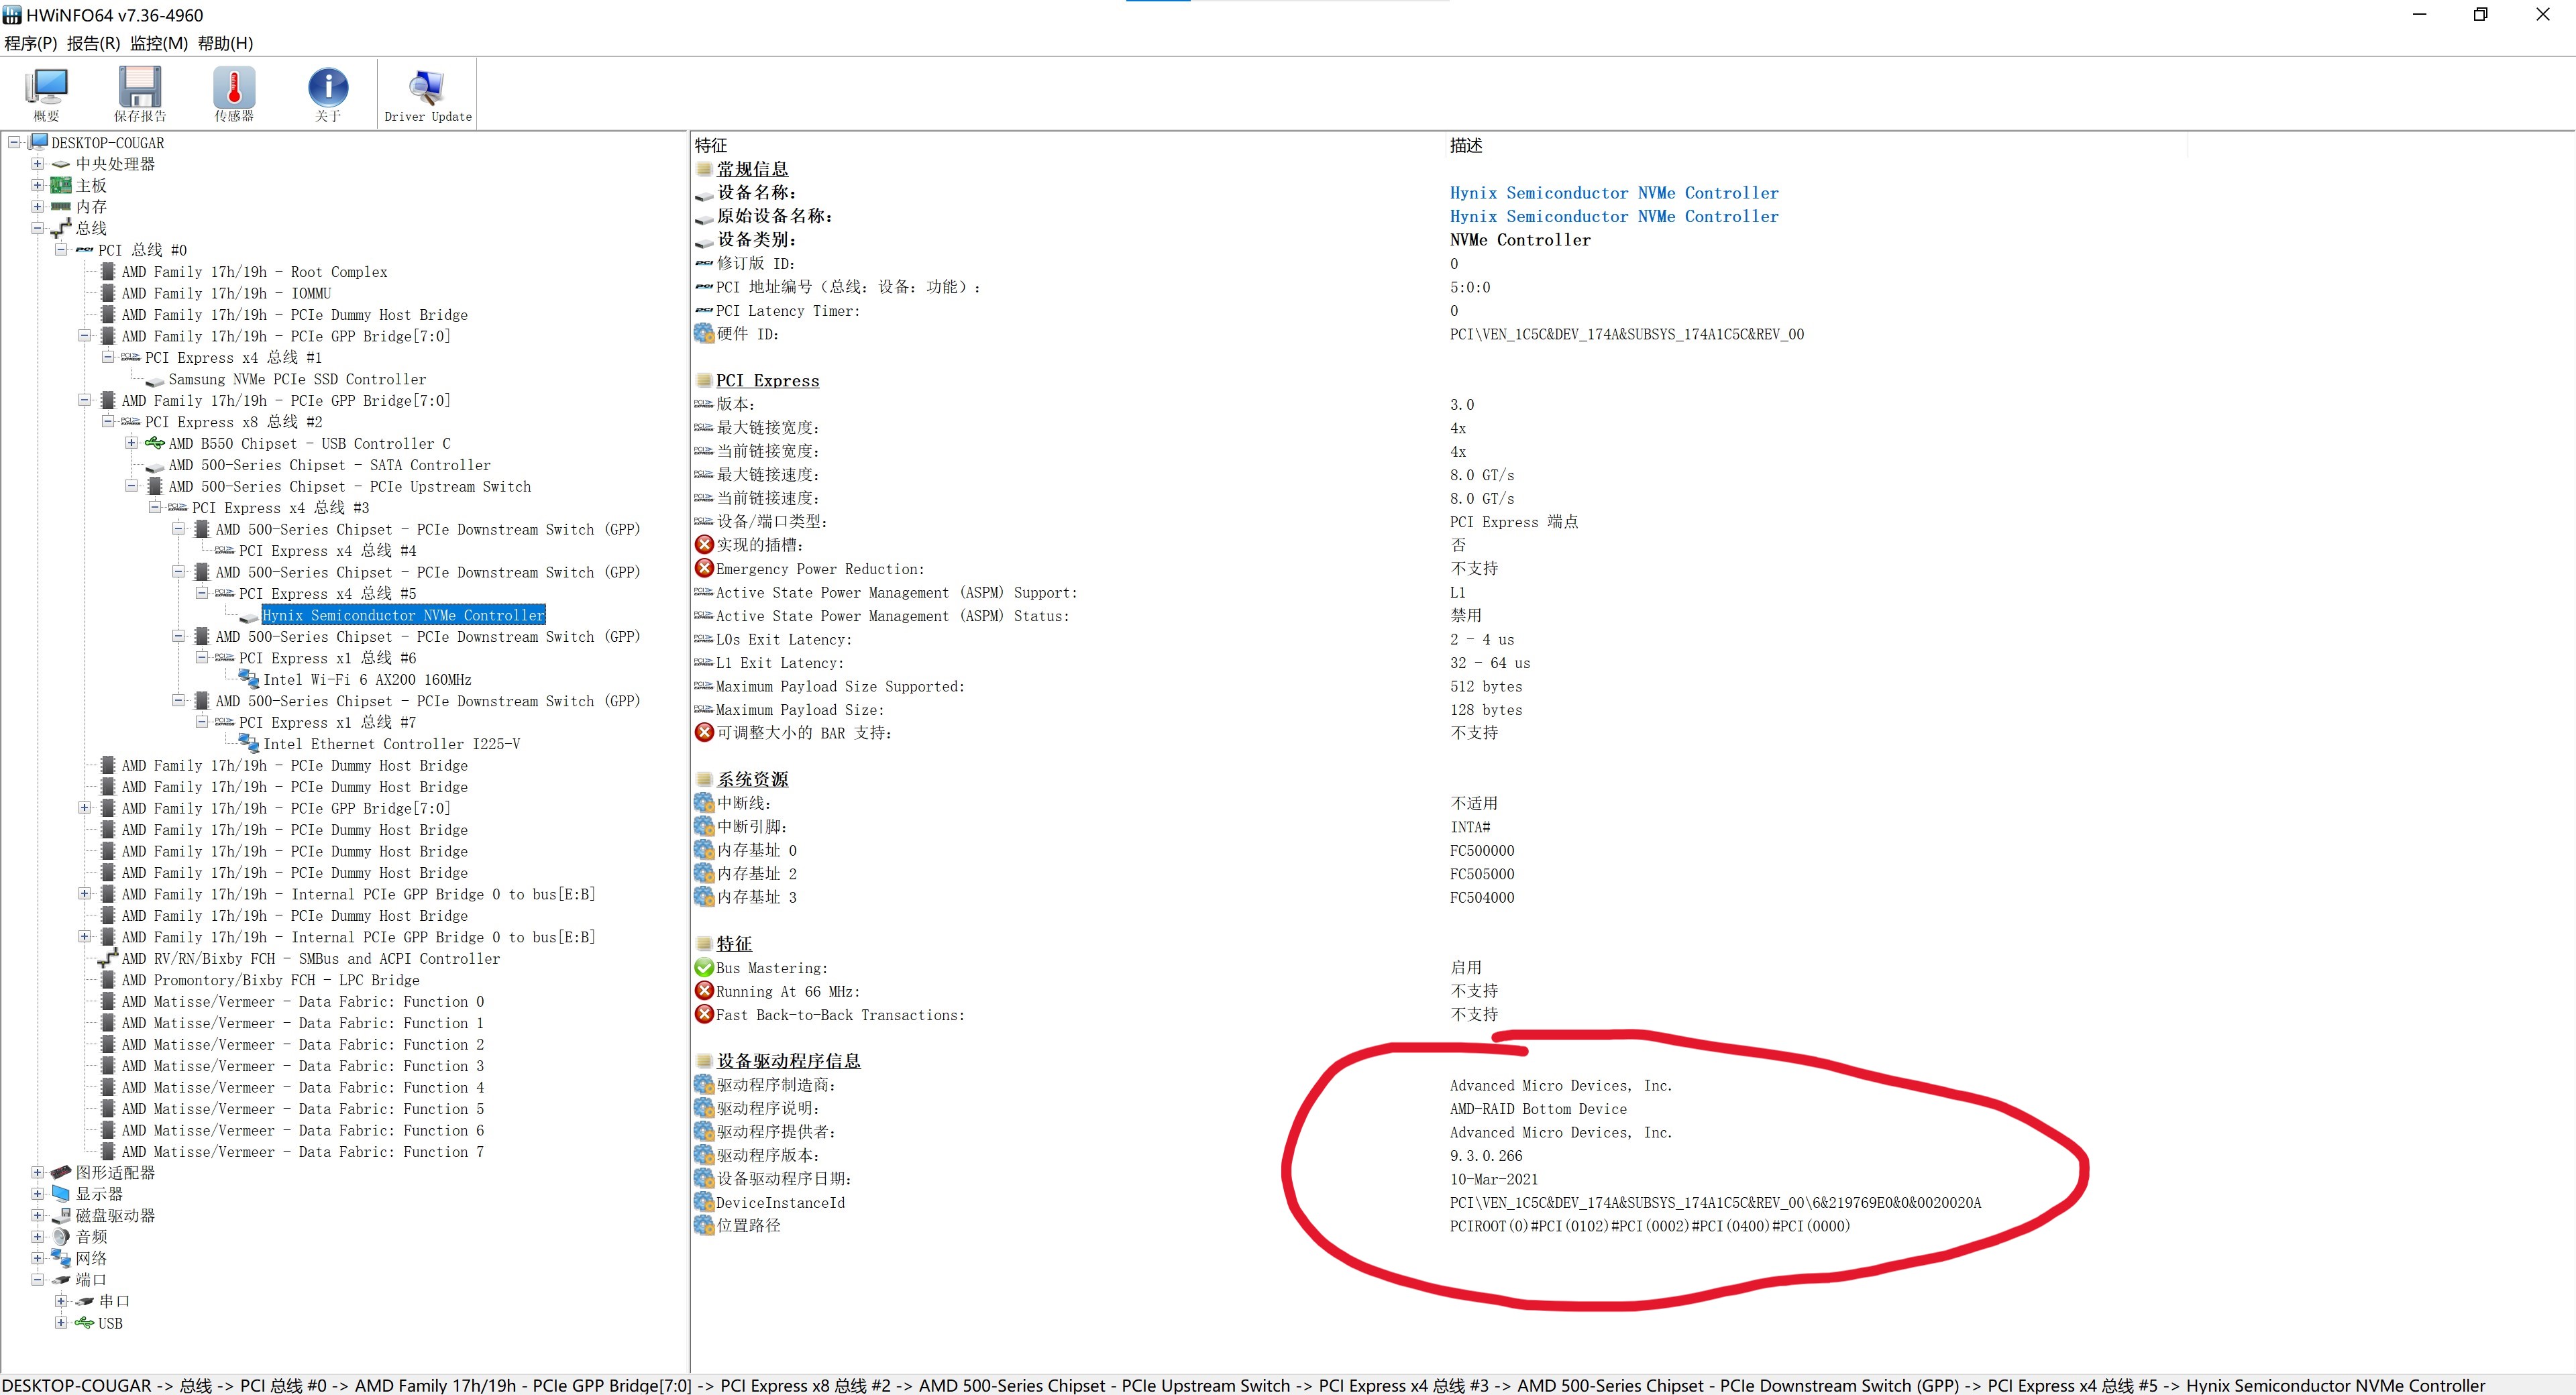Image resolution: width=2576 pixels, height=1395 pixels.
Task: Open the 原始设备名称 Hynix controller link
Action: [x=1613, y=216]
